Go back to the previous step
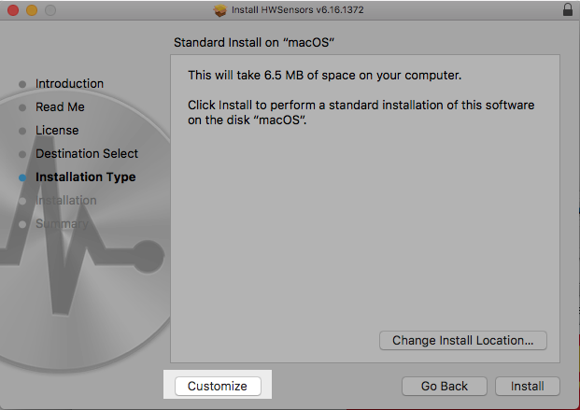Viewport: 580px width, 410px height. point(444,386)
